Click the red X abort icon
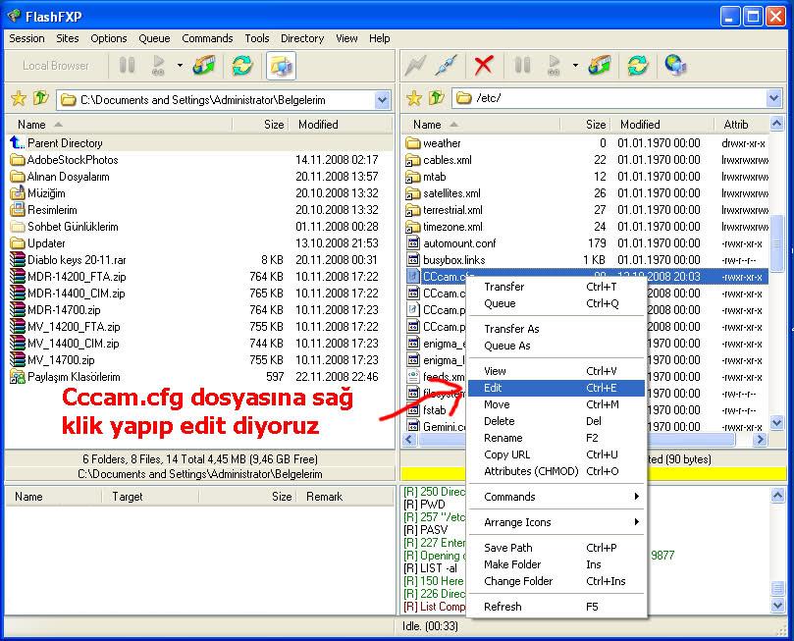Viewport: 794px width, 641px height. [483, 66]
